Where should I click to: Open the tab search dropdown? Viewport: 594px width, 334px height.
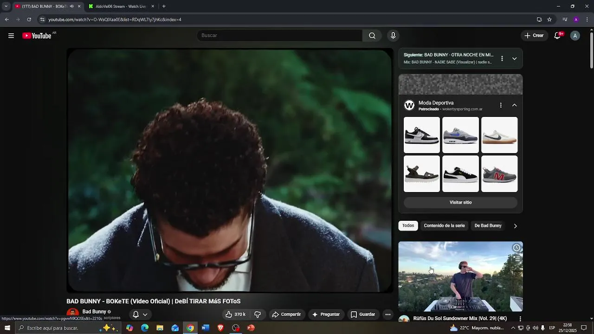[x=6, y=6]
